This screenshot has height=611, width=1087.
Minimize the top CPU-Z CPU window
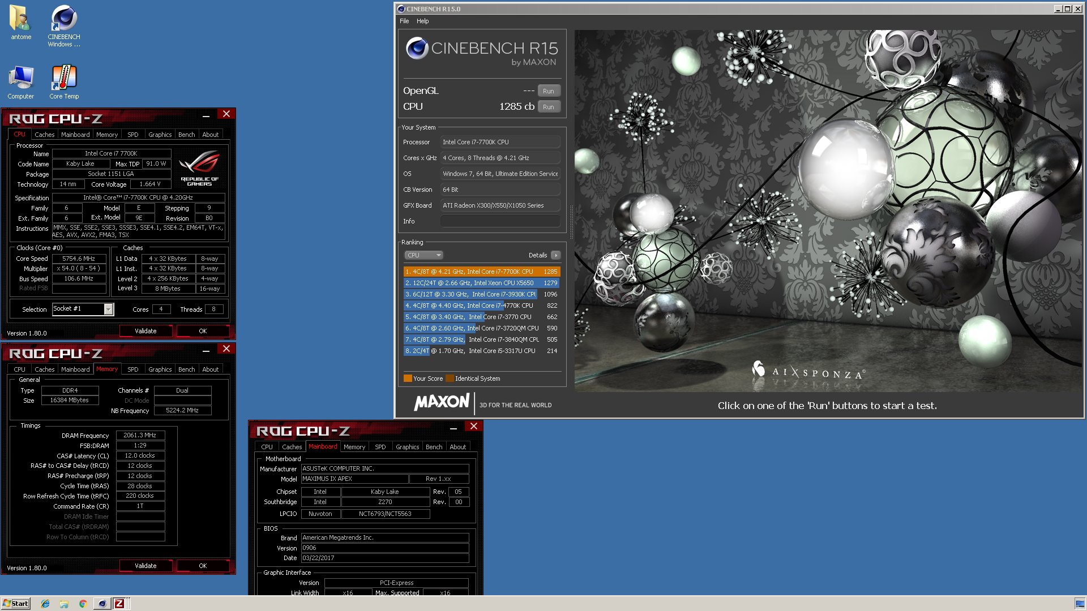206,115
